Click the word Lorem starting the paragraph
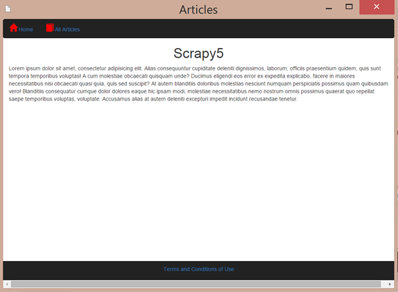The image size is (398, 292). pyautogui.click(x=16, y=68)
